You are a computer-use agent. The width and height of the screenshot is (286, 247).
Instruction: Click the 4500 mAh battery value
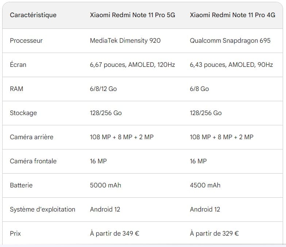(205, 185)
